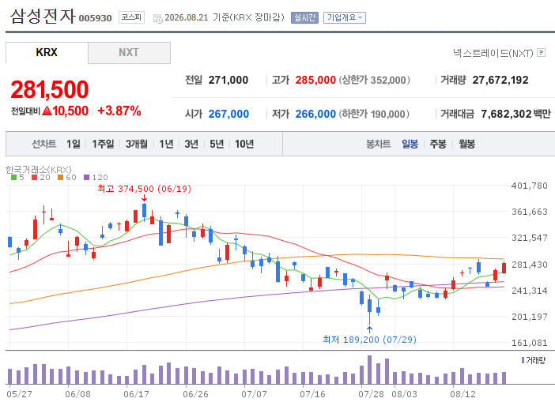Click the 하한가 190,000 text

click(x=374, y=114)
